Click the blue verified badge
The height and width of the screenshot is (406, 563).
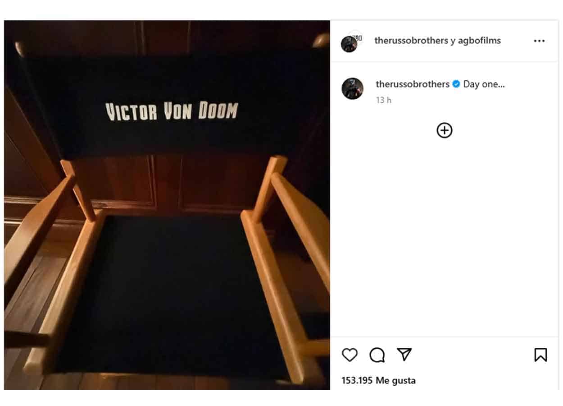point(456,84)
